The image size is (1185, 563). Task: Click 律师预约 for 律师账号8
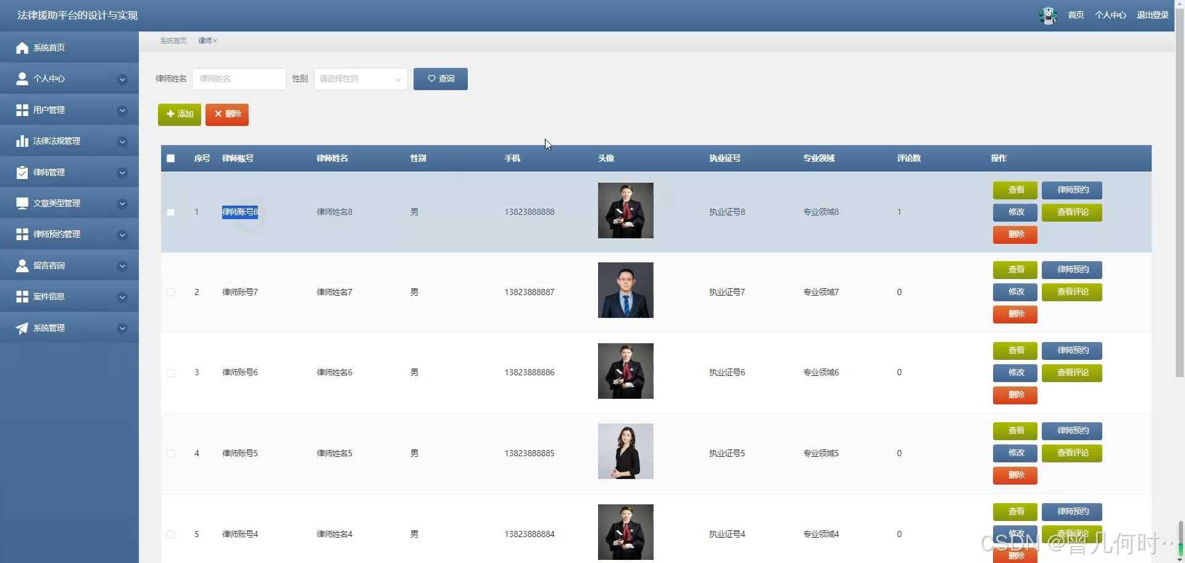pyautogui.click(x=1072, y=190)
